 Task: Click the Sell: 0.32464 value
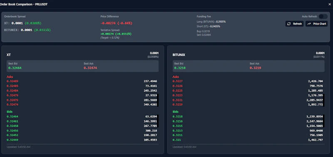point(204,35)
